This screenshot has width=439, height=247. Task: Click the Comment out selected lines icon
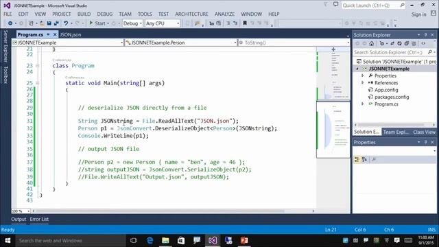pos(228,23)
